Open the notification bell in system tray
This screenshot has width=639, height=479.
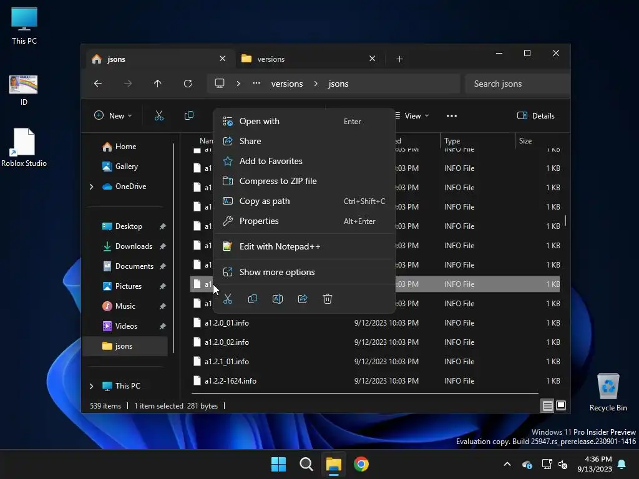click(622, 464)
